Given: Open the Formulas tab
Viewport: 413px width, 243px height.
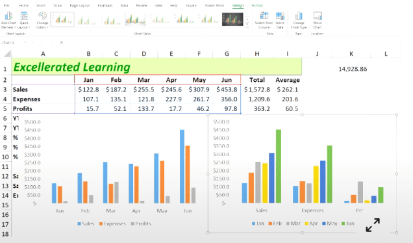Looking at the screenshot, I should pos(105,5).
